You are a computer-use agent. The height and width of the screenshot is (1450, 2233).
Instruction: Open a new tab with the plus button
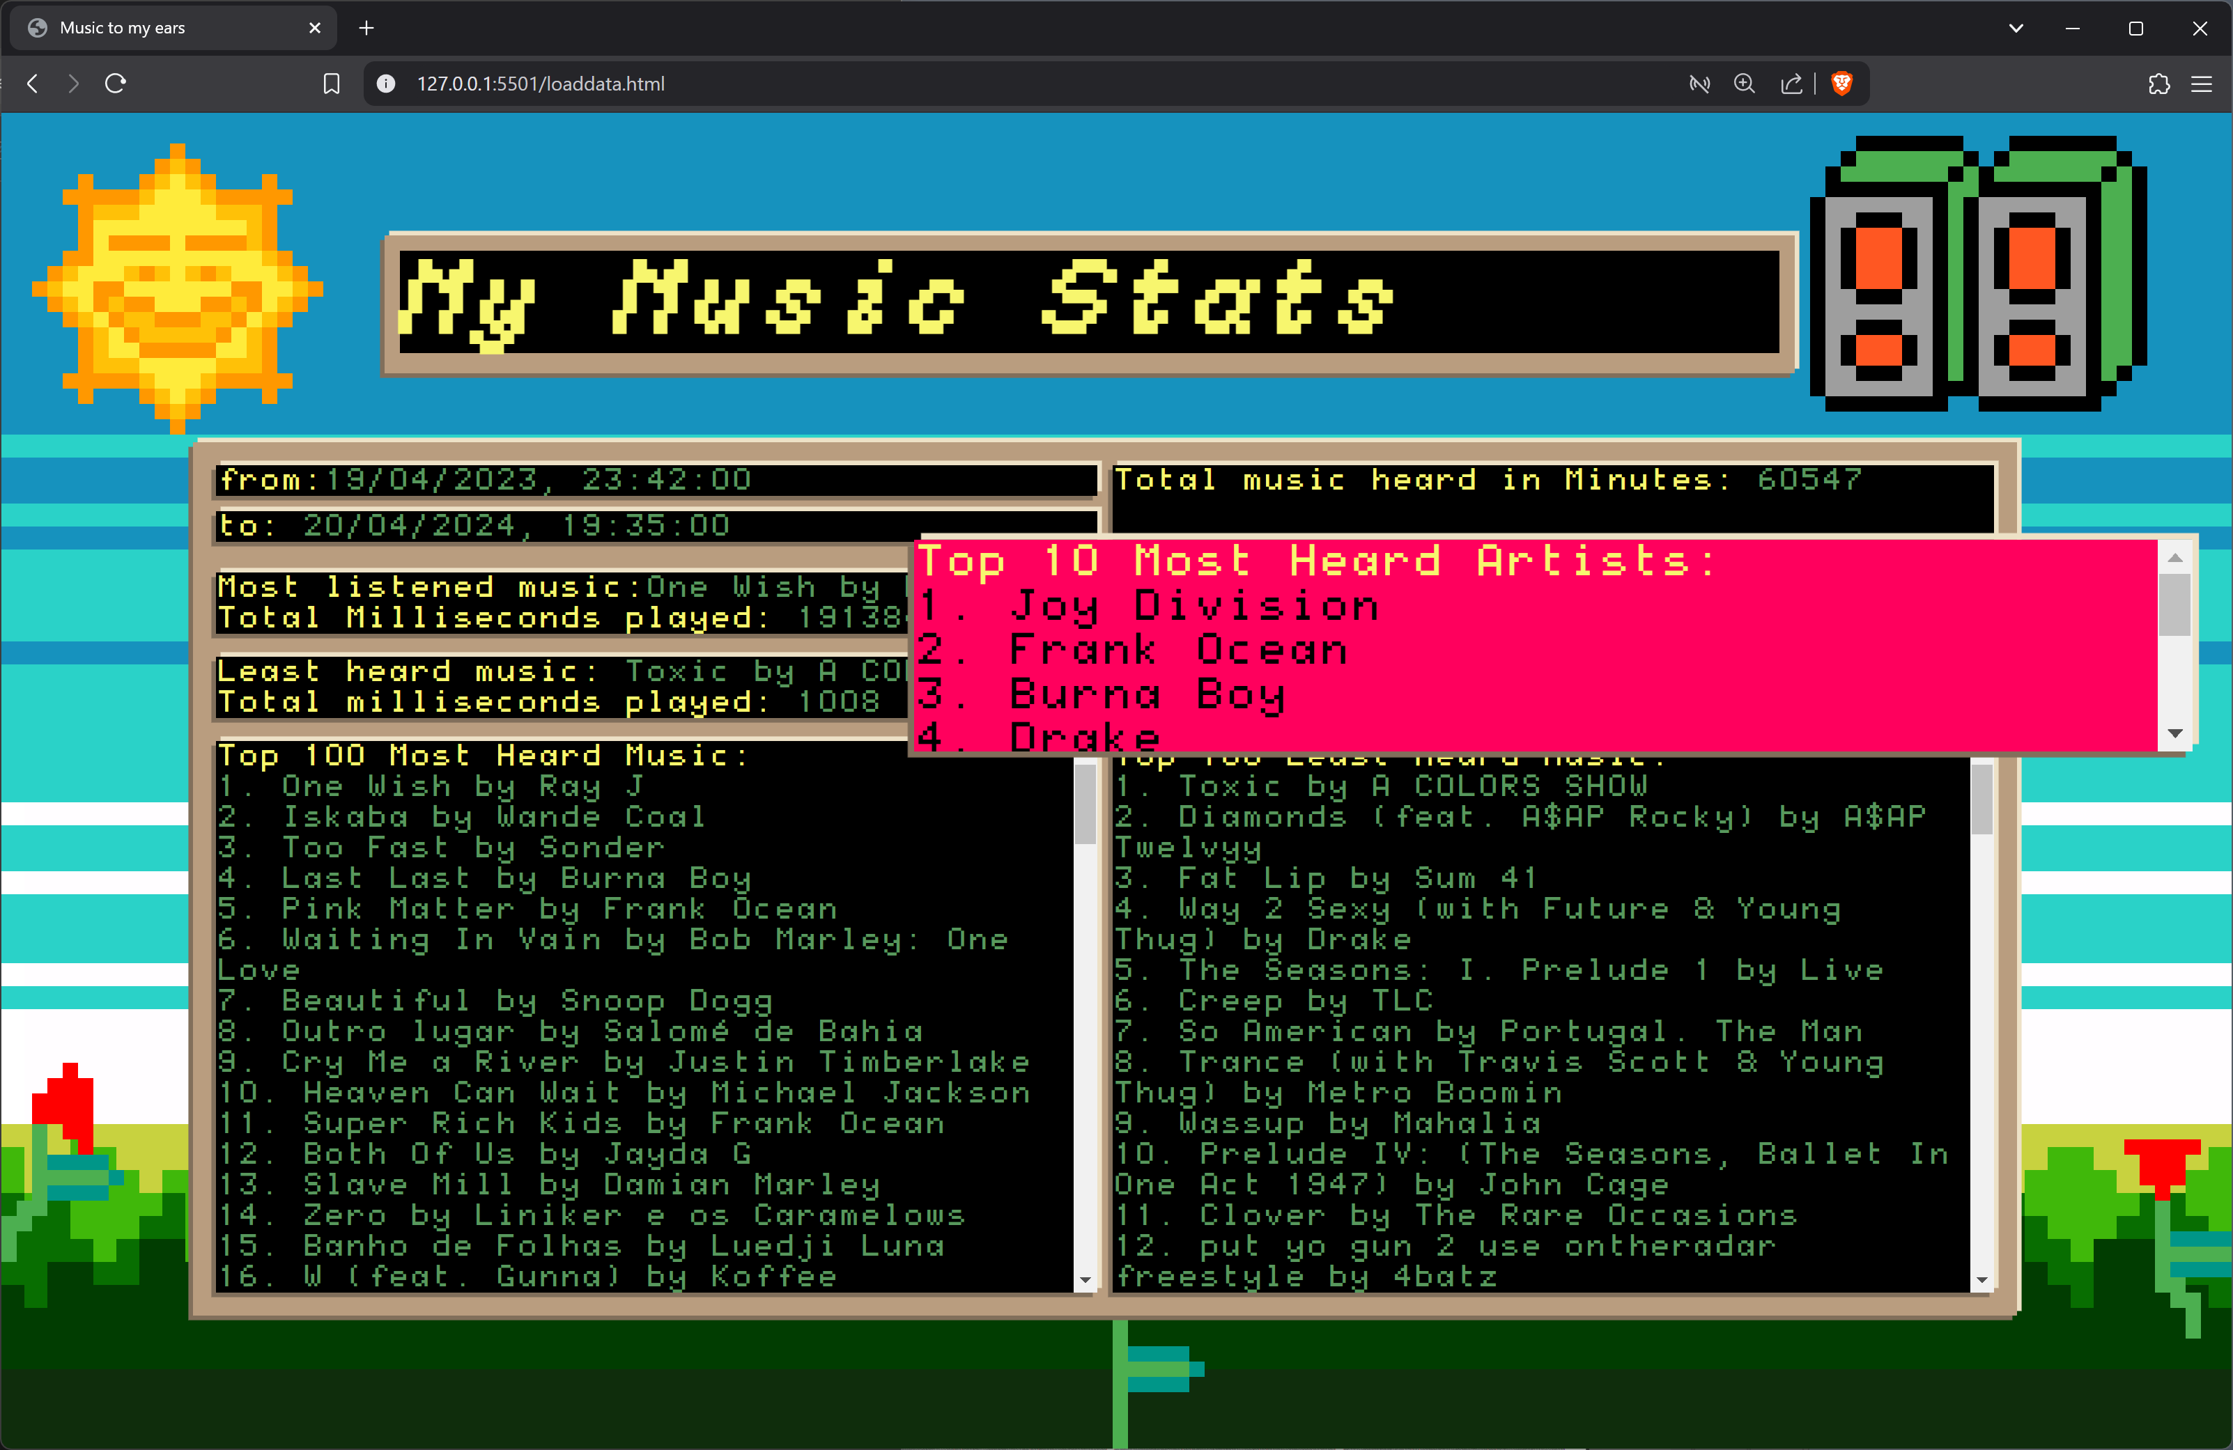point(366,28)
